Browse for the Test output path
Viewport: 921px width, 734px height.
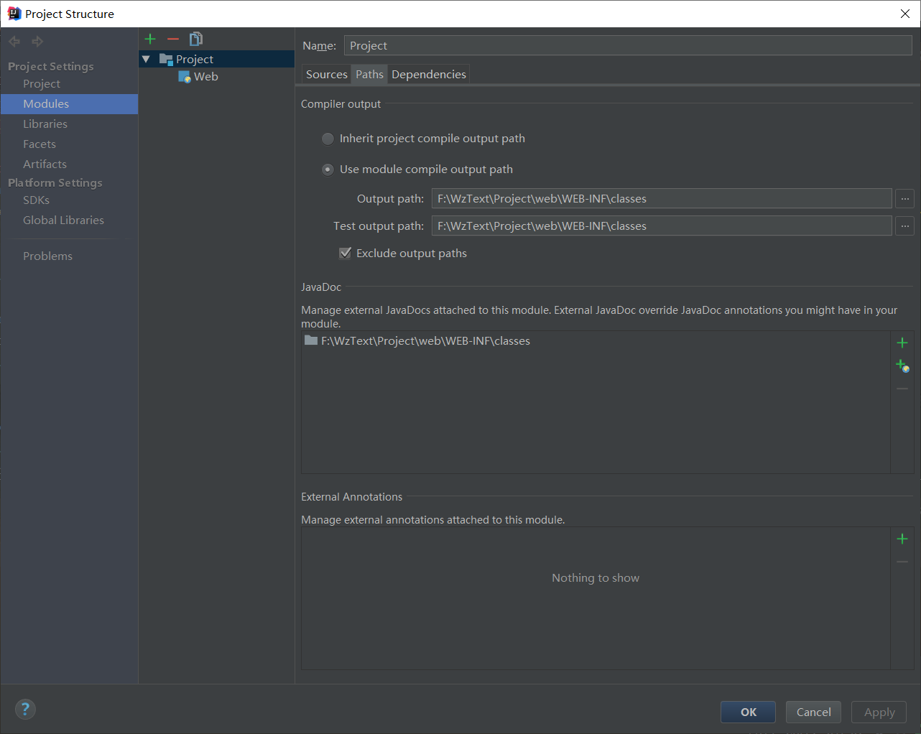905,226
